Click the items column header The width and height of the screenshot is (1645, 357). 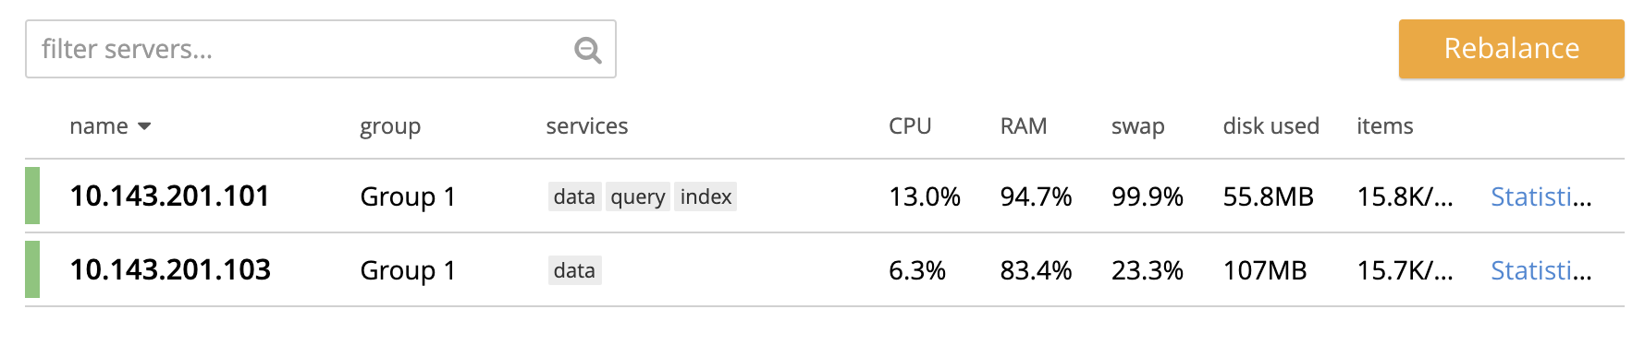[x=1384, y=126]
